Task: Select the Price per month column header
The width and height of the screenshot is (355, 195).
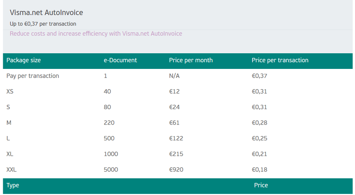Action: [x=191, y=60]
